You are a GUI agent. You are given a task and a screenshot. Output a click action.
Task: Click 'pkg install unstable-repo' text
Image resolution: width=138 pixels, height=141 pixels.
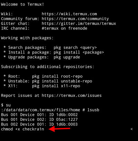point(62,81)
